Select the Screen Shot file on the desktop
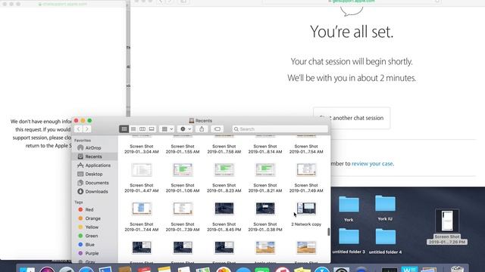Image resolution: width=485 pixels, height=272 pixels. click(447, 227)
